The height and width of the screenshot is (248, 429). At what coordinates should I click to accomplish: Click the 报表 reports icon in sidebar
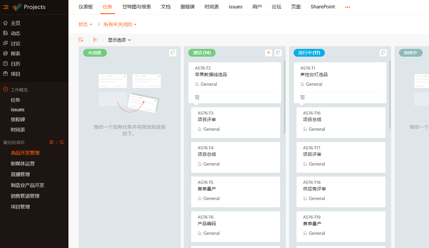click(x=5, y=53)
